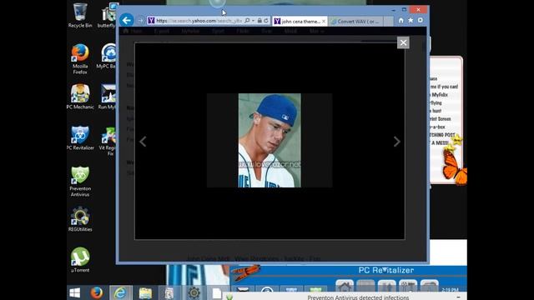
Task: Open REGUtilities desktop shortcut
Action: (x=80, y=219)
